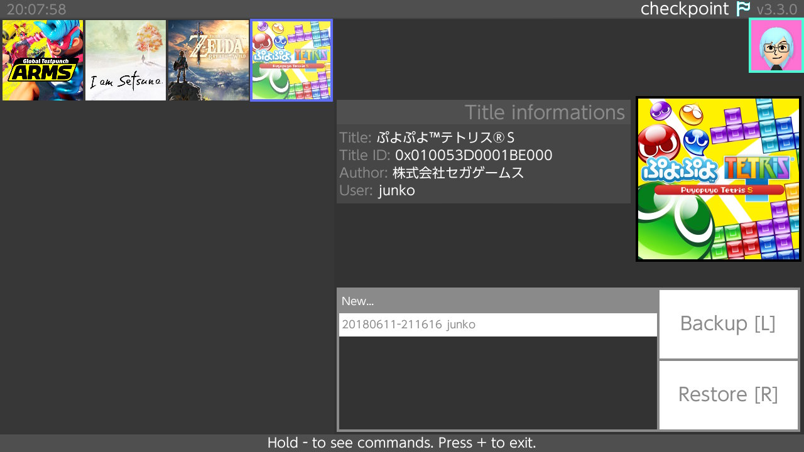This screenshot has height=452, width=804.
Task: Click the Title ID 0x010053D0001BE000 value
Action: (474, 155)
